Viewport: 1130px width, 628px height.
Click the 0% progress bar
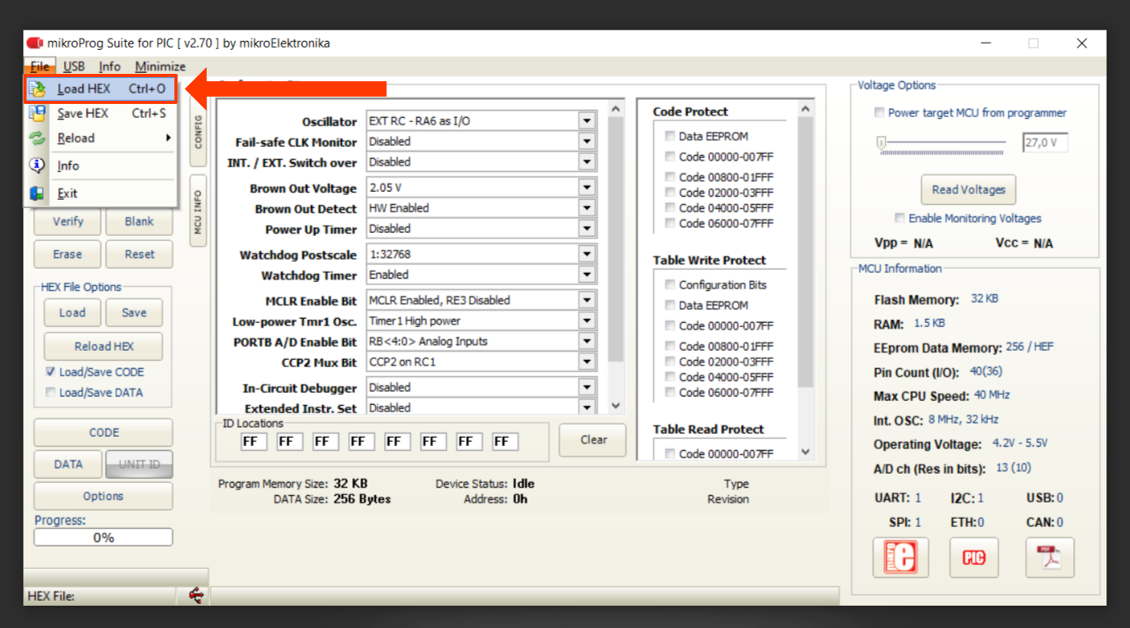click(x=103, y=538)
